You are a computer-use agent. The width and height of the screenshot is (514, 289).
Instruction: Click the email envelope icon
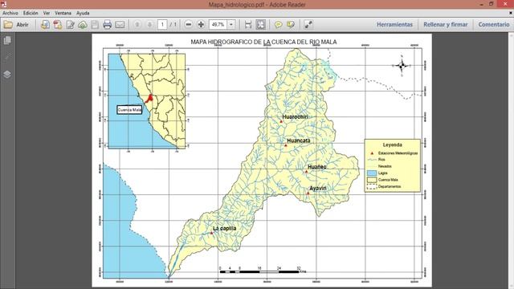120,25
